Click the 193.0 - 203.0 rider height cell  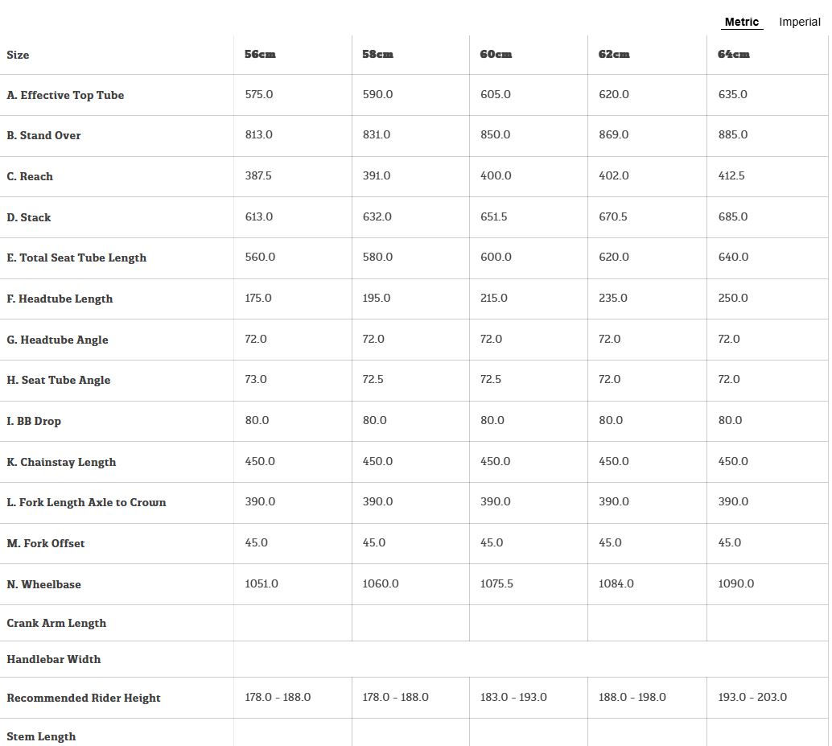[752, 697]
